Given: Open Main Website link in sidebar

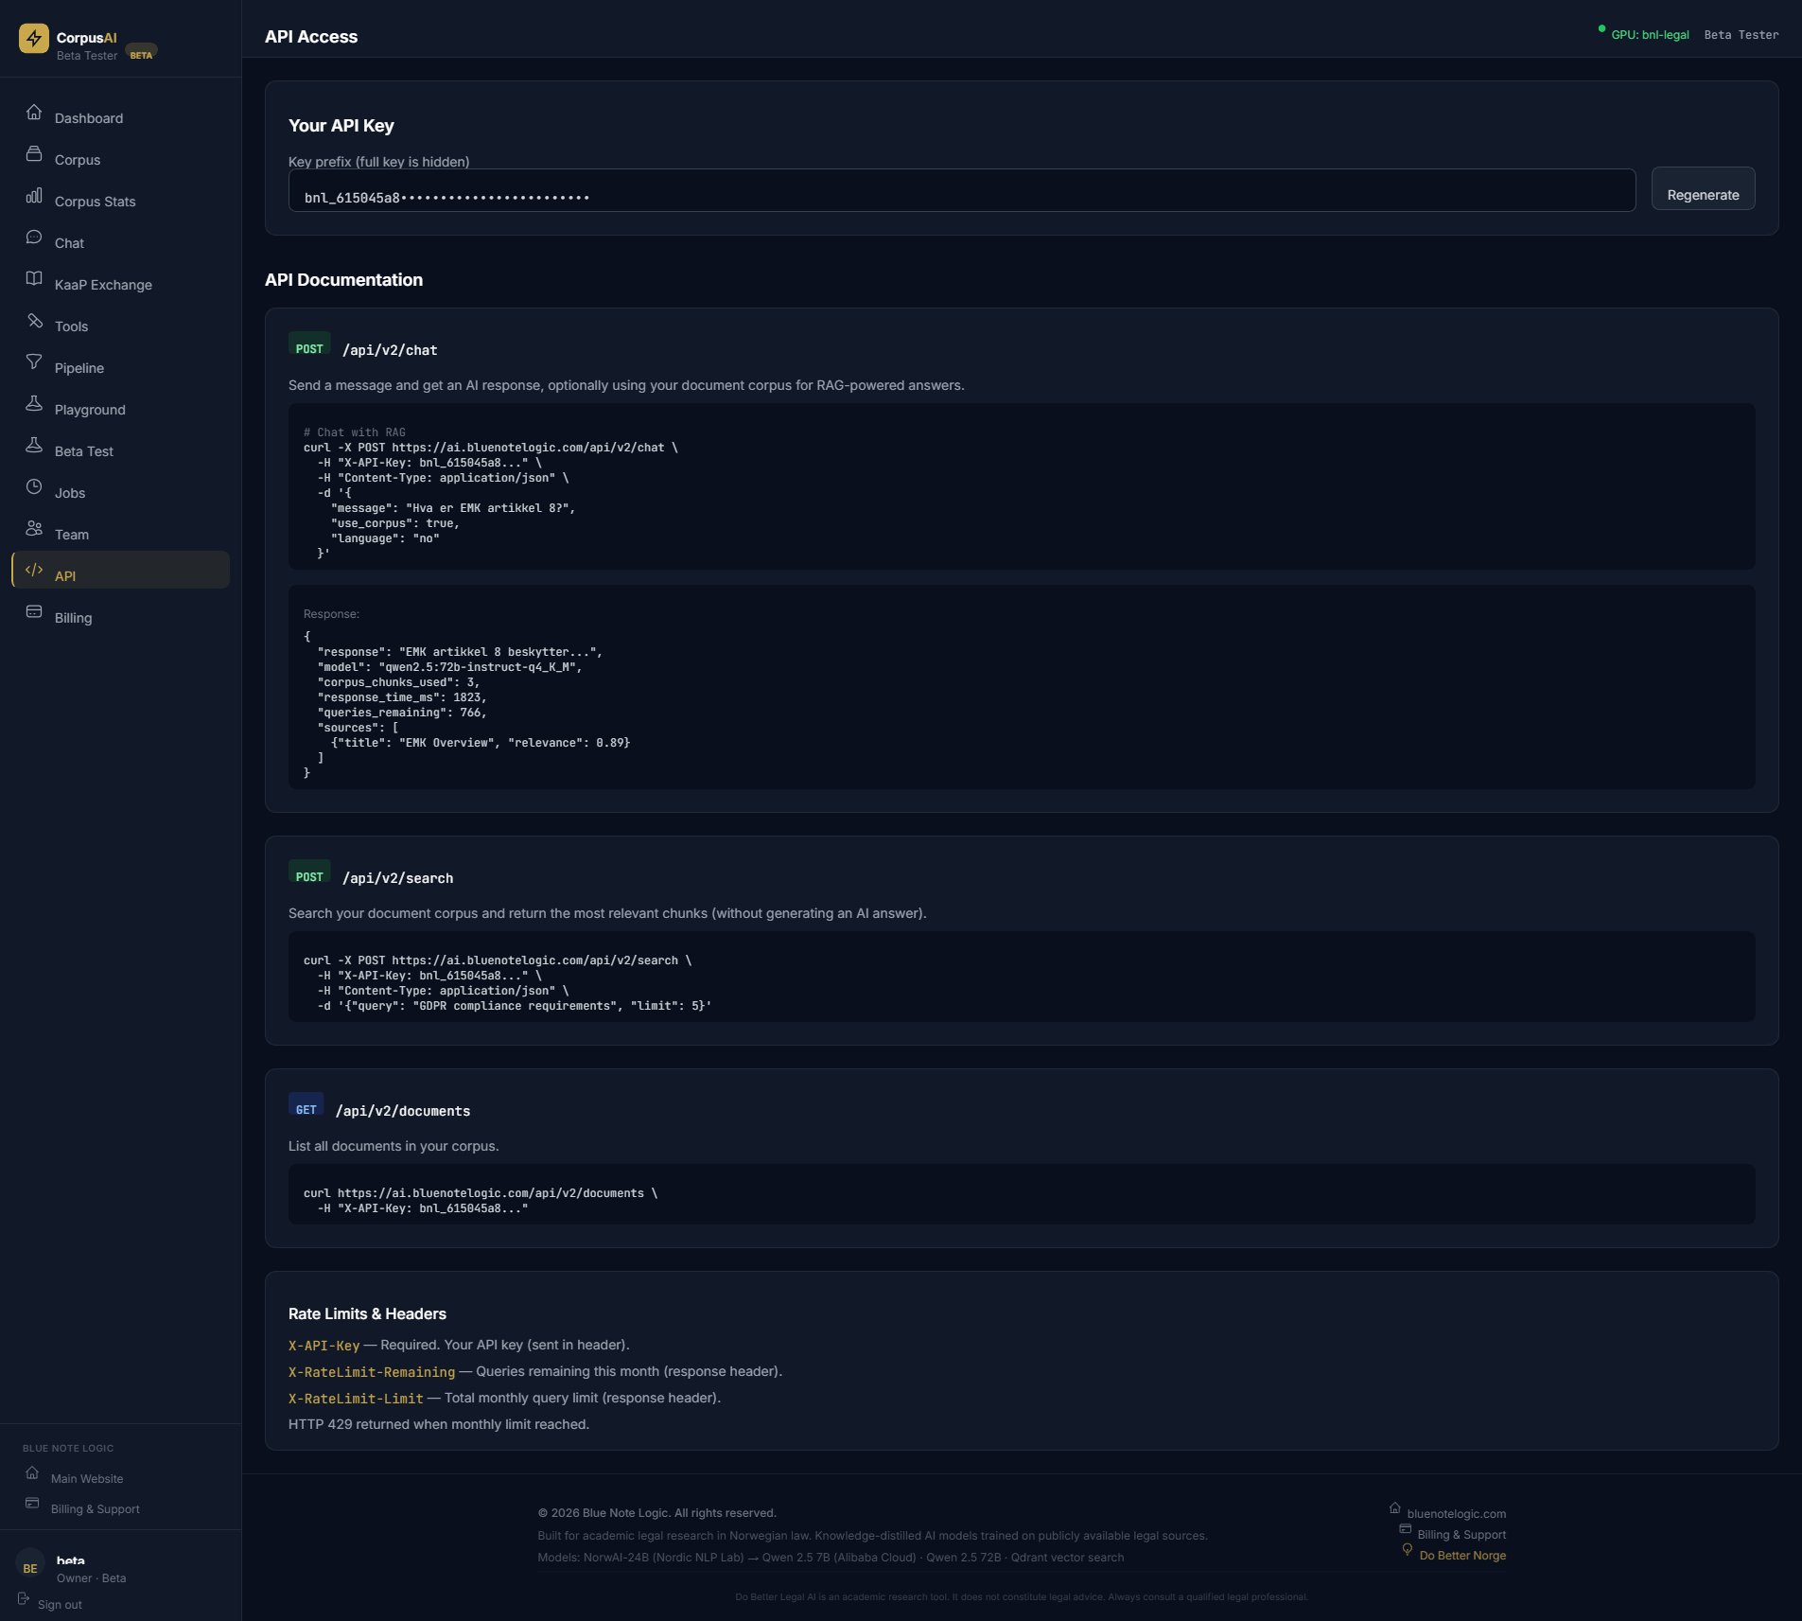Looking at the screenshot, I should [x=86, y=1479].
